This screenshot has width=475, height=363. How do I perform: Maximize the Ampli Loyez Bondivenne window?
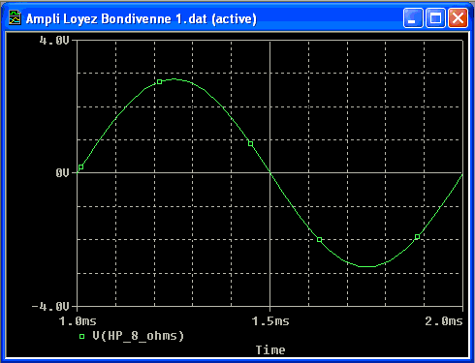coord(435,17)
